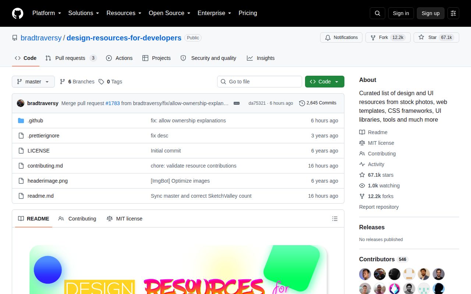Click the bradtraversy avatar in commit row
Image resolution: width=471 pixels, height=294 pixels.
pyautogui.click(x=21, y=103)
